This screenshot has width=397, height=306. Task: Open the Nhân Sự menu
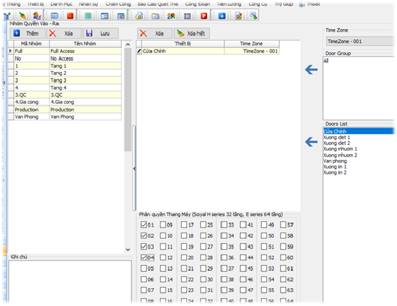click(88, 3)
